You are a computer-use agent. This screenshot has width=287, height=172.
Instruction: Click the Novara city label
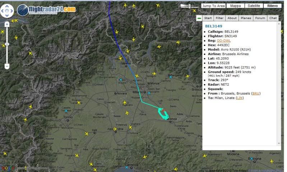tap(121, 93)
